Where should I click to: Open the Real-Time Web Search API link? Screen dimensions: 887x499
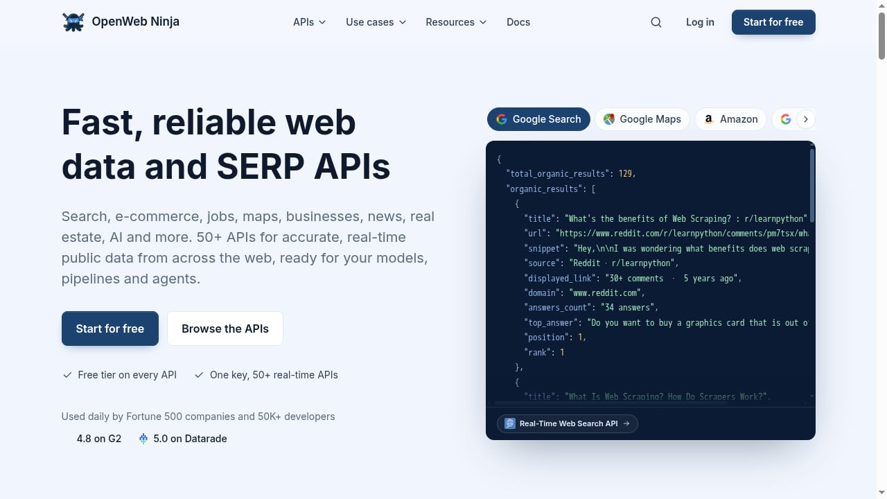tap(568, 423)
